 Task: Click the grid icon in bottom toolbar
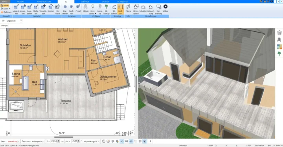tap(140, 142)
